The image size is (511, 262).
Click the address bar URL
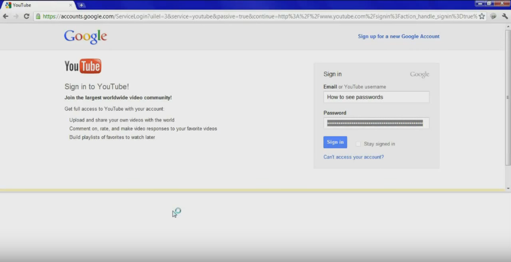pos(260,16)
